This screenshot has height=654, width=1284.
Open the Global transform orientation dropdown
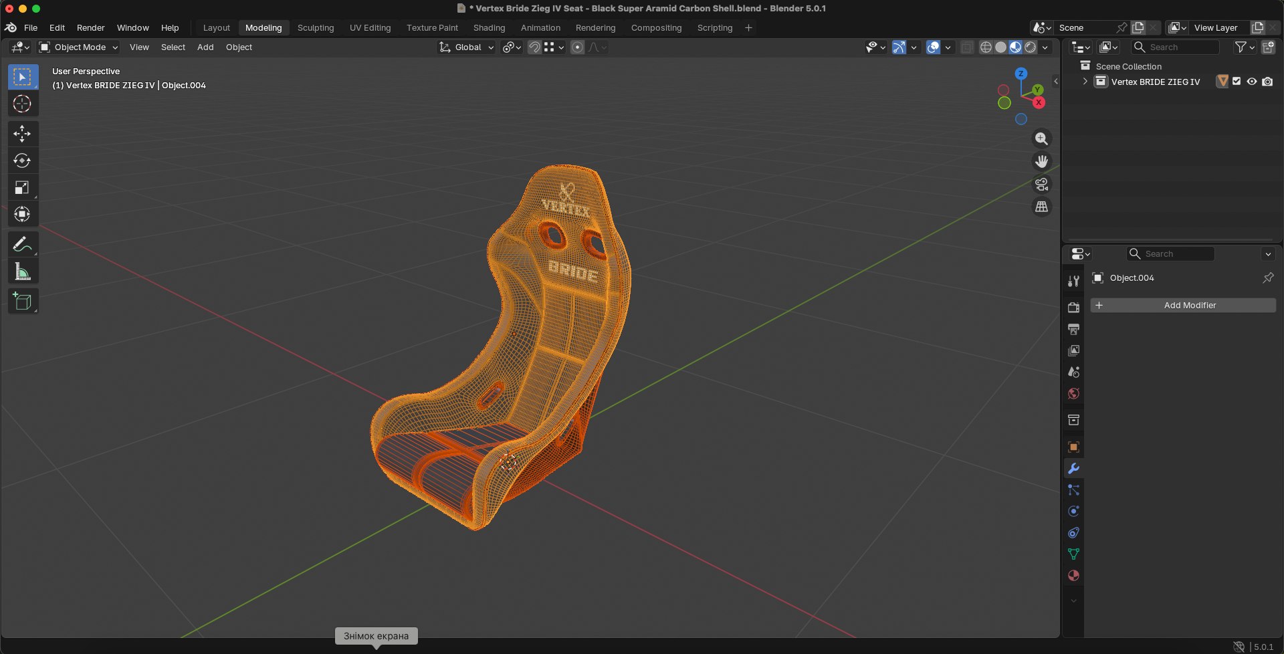click(x=466, y=47)
